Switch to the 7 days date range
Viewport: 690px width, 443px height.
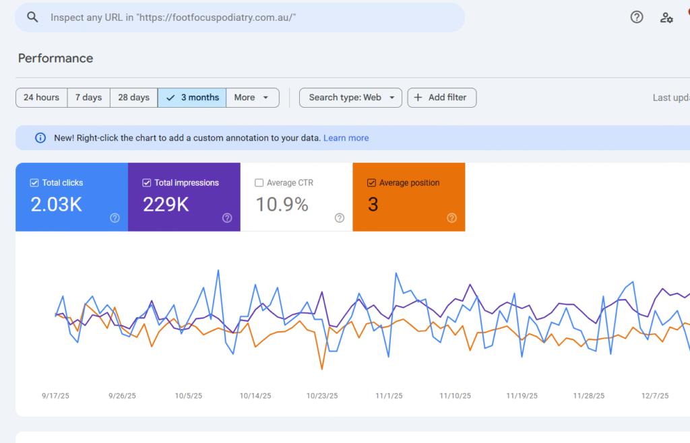[x=88, y=98]
